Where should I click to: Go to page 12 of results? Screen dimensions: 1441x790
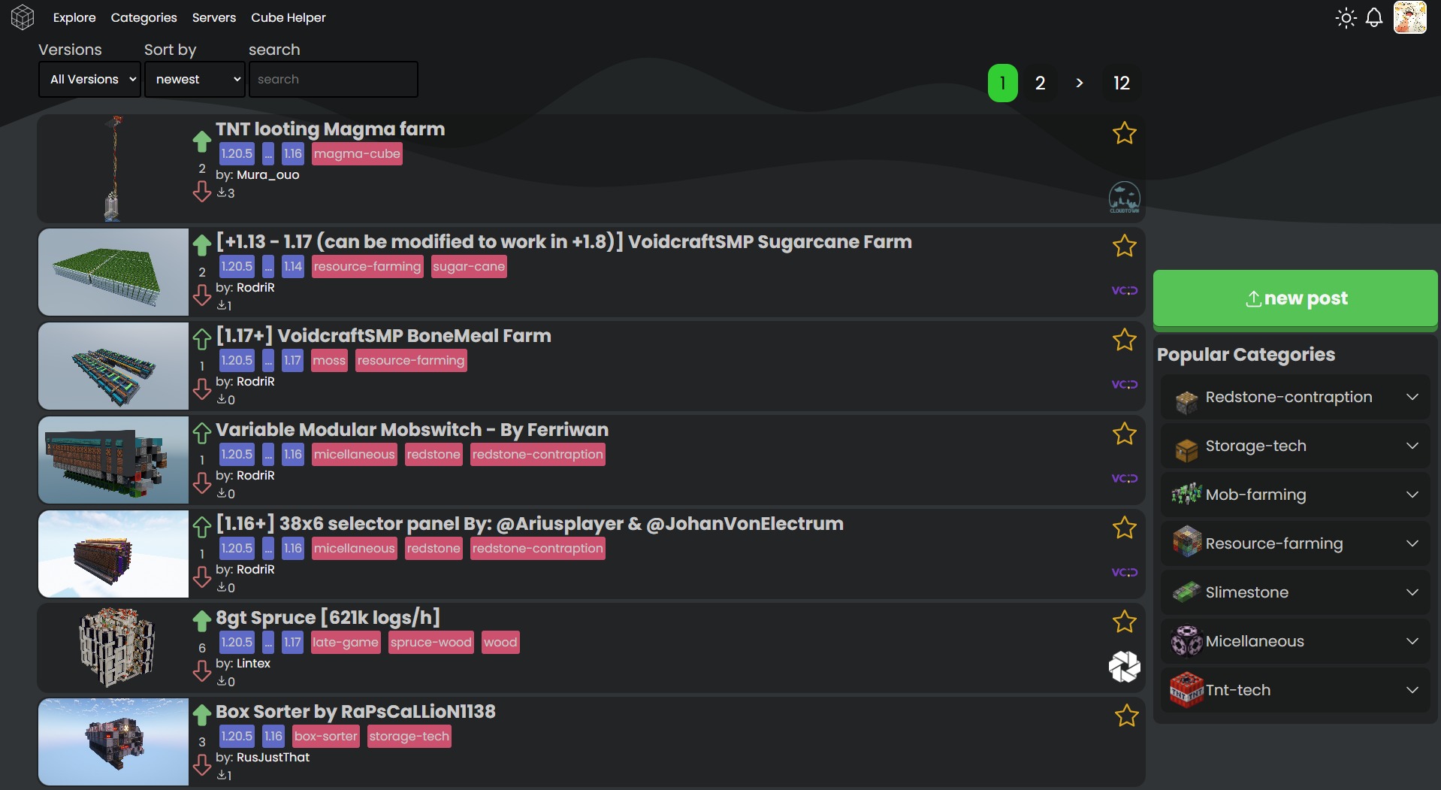1121,83
